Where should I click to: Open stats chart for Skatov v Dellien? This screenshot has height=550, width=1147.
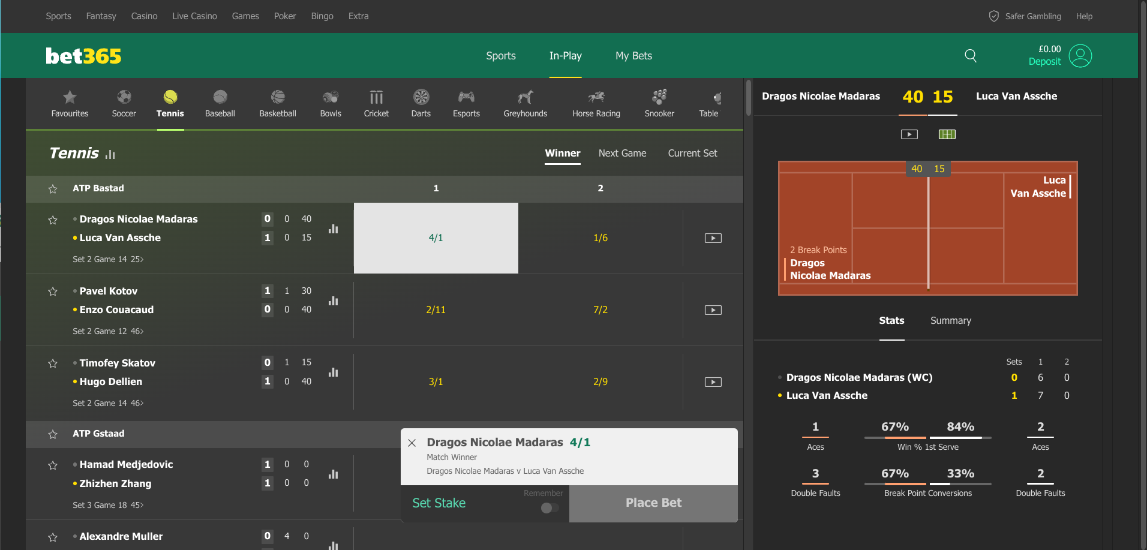334,372
